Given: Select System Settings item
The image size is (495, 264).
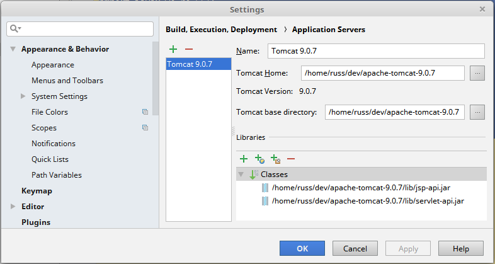Looking at the screenshot, I should point(59,96).
